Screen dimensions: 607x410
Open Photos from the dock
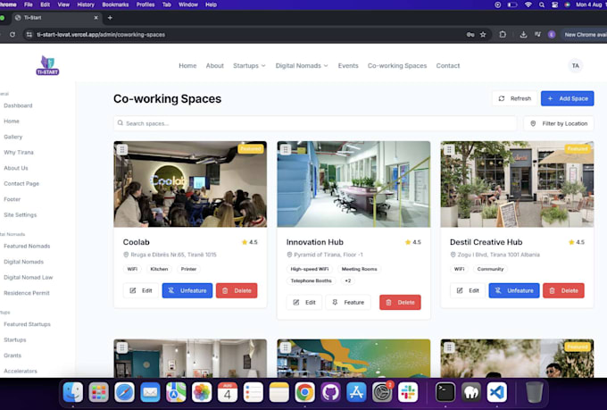click(202, 392)
